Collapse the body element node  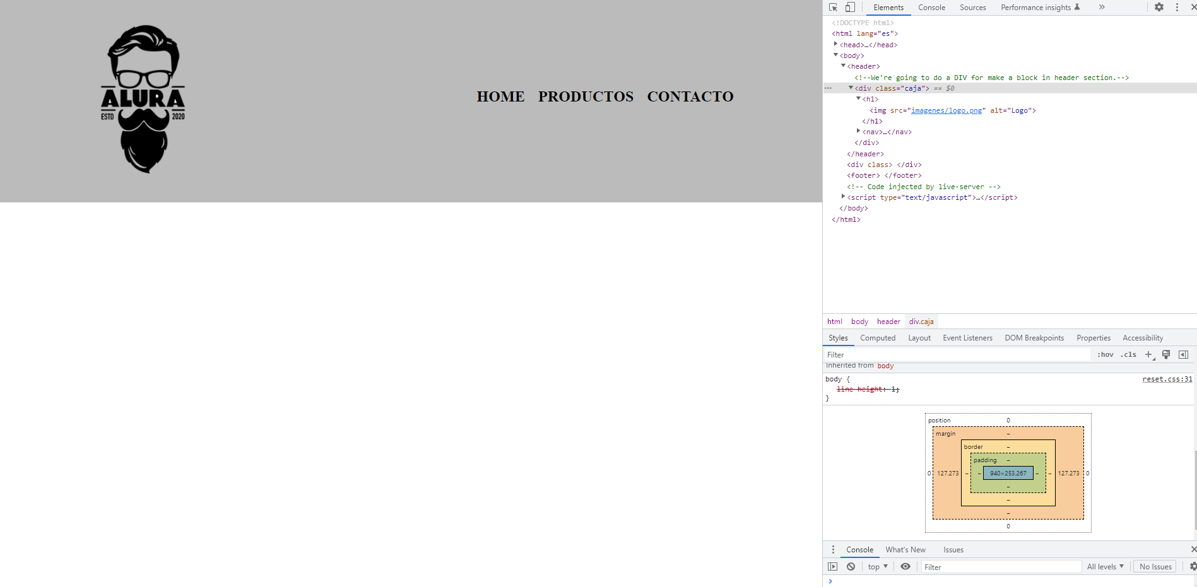pos(836,55)
